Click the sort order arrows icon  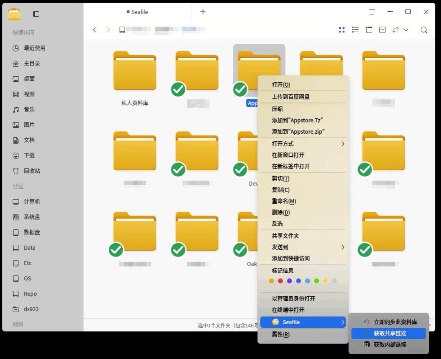[395, 30]
